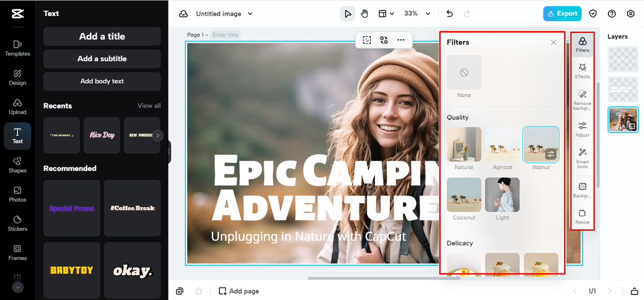Click the Undo icon

[x=449, y=14]
